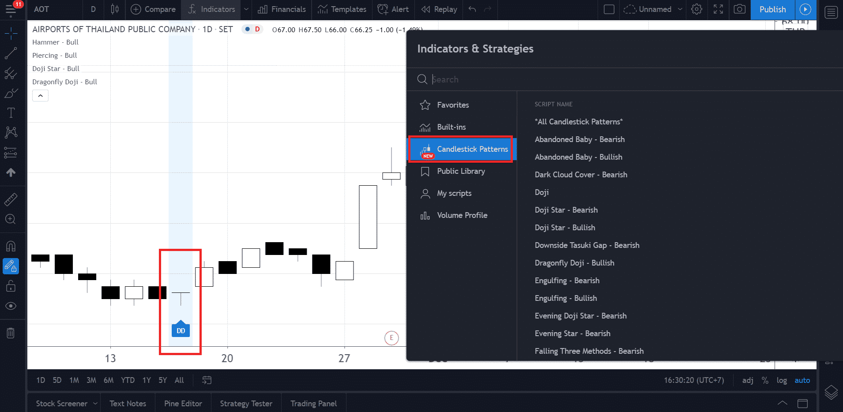Change the D timeframe interval

pos(93,9)
